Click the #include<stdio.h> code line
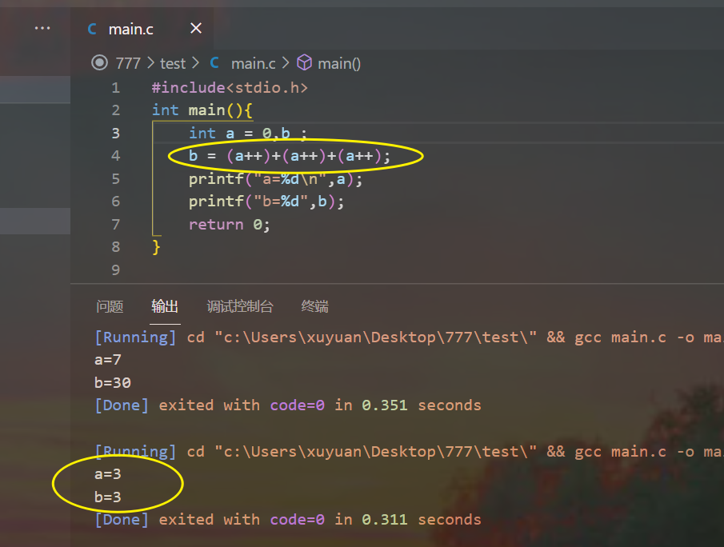The width and height of the screenshot is (724, 547). tap(230, 88)
